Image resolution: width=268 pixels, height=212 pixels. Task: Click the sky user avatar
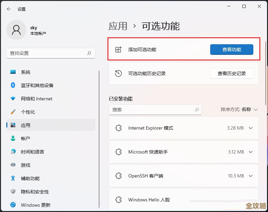point(16,30)
